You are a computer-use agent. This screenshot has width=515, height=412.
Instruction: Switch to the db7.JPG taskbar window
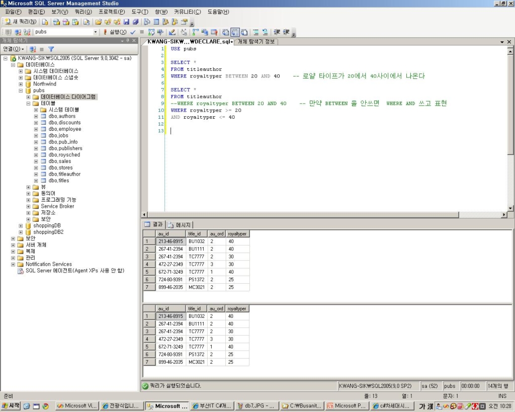tap(256, 406)
